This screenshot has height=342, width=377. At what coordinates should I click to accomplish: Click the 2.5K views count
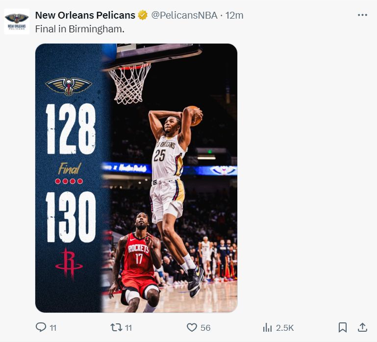coord(285,328)
